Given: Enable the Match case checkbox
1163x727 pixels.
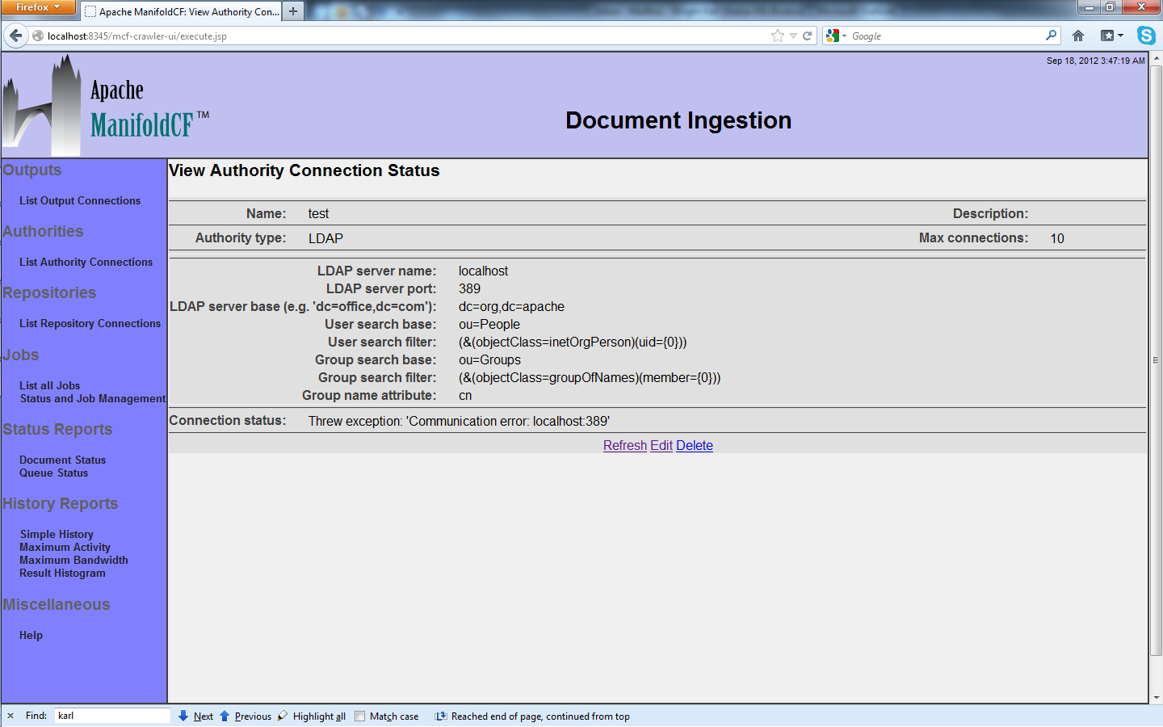Looking at the screenshot, I should tap(360, 716).
